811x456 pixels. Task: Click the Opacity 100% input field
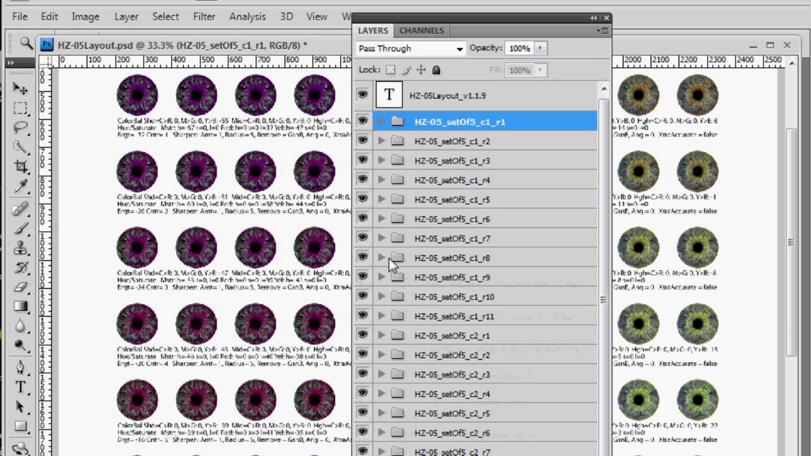click(519, 49)
